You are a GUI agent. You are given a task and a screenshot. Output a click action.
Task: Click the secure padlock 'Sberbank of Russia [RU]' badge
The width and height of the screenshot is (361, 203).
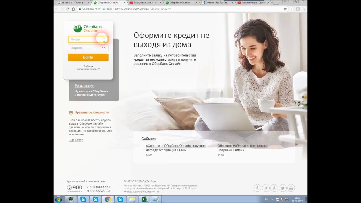pyautogui.click(x=95, y=9)
